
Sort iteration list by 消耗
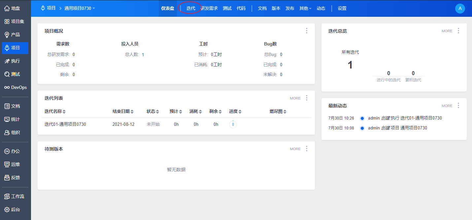196,111
